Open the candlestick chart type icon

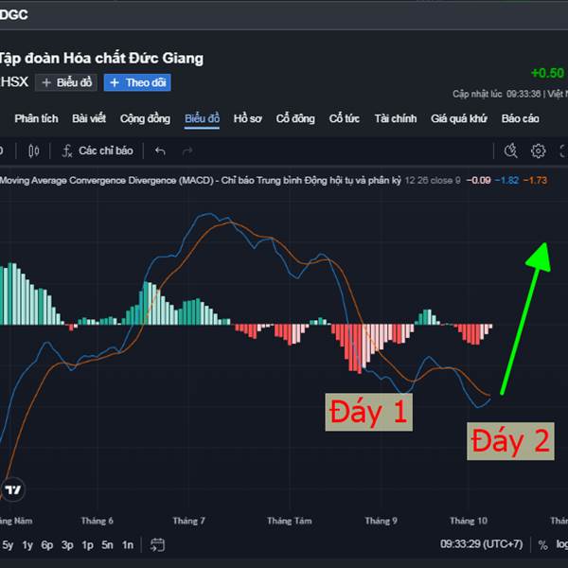33,151
